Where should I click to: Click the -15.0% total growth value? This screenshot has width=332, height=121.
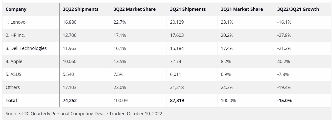click(x=284, y=101)
